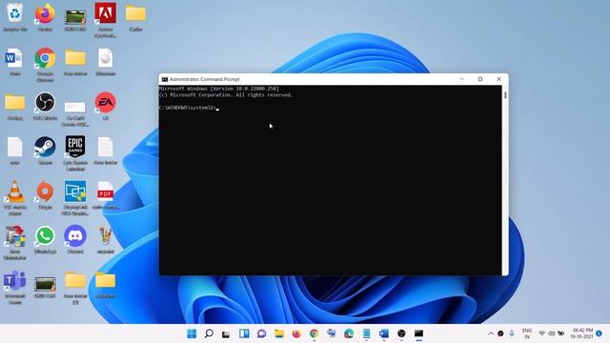Open Microsoft Edge from the taskbar

tap(349, 333)
